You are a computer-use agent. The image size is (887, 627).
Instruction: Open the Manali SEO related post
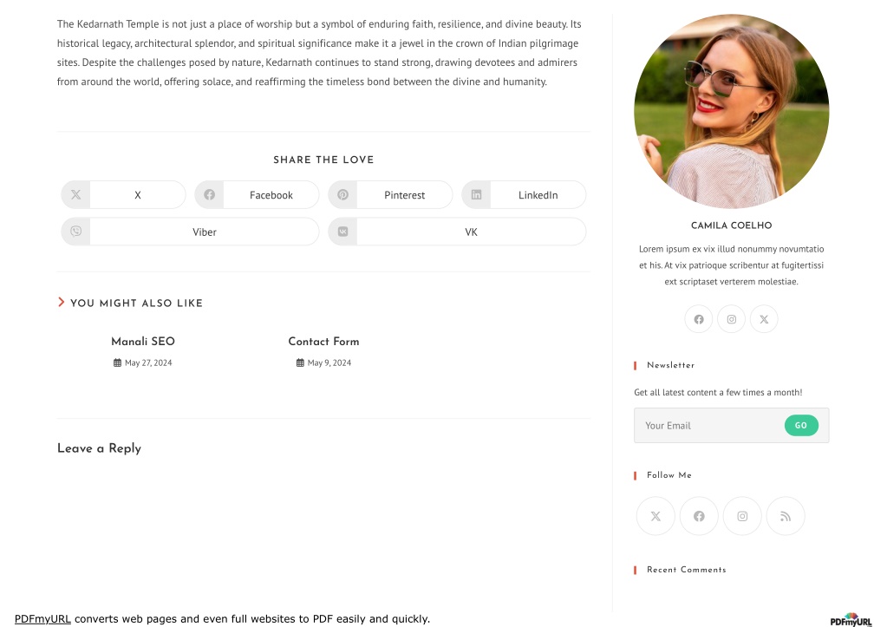tap(143, 341)
